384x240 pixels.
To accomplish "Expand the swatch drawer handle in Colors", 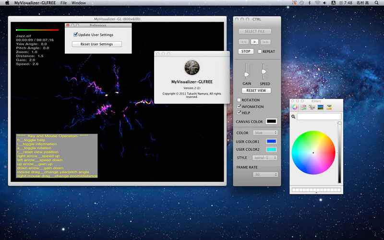I will click(316, 193).
